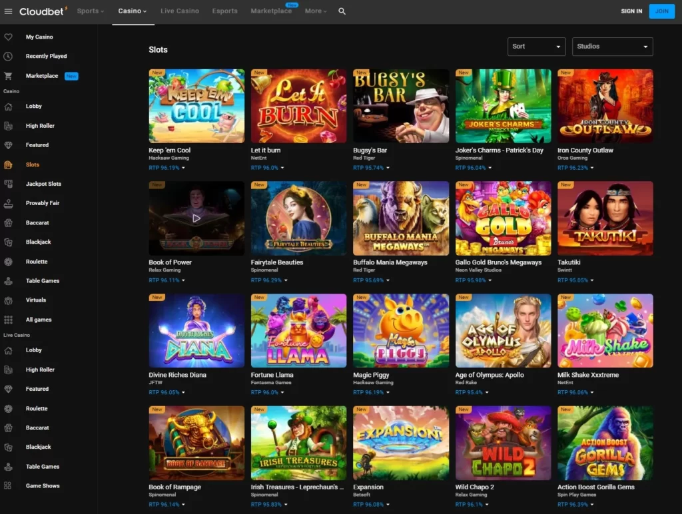Open the Expansion game title link

coord(368,487)
